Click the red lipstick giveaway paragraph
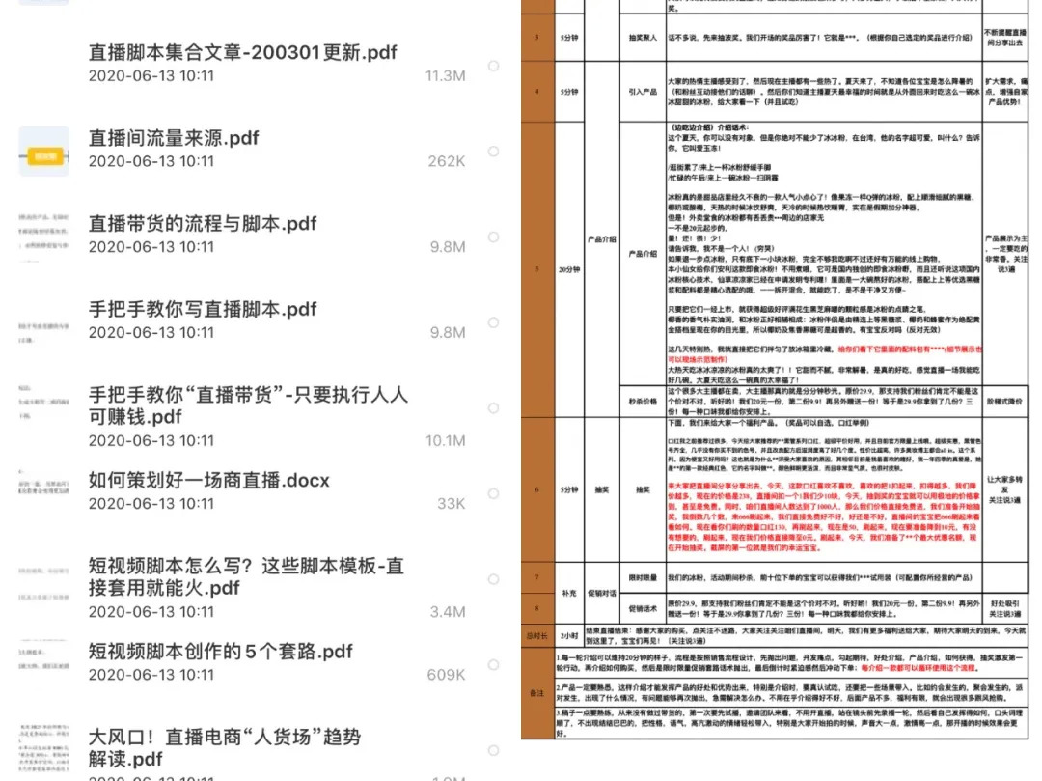1042x781 pixels. point(824,516)
